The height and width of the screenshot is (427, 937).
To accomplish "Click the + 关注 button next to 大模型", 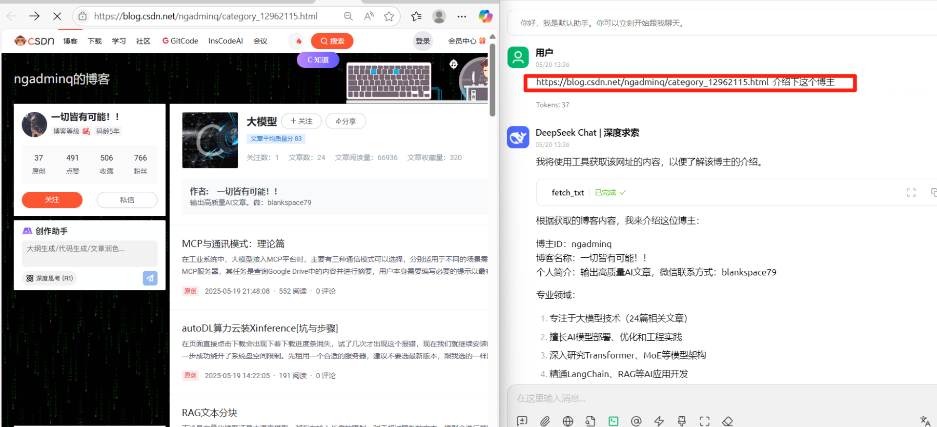I will pos(301,121).
